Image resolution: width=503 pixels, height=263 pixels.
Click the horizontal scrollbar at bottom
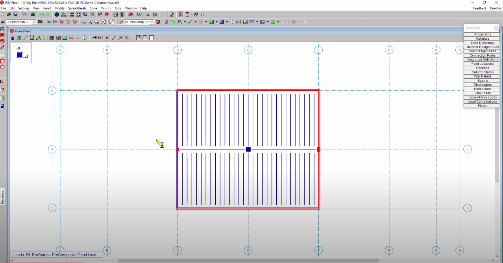click(248, 260)
